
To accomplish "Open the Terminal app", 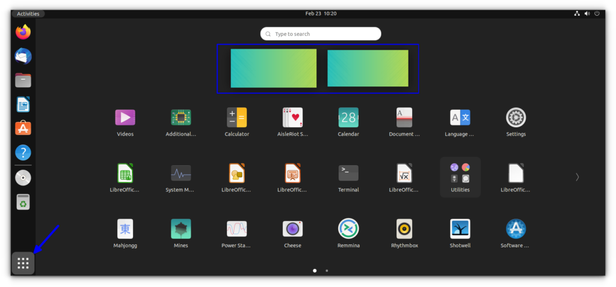I will point(348,174).
